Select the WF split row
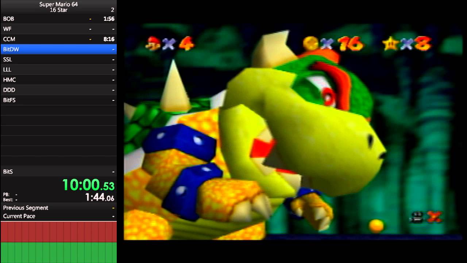Screen dimensions: 467x263 [58, 29]
